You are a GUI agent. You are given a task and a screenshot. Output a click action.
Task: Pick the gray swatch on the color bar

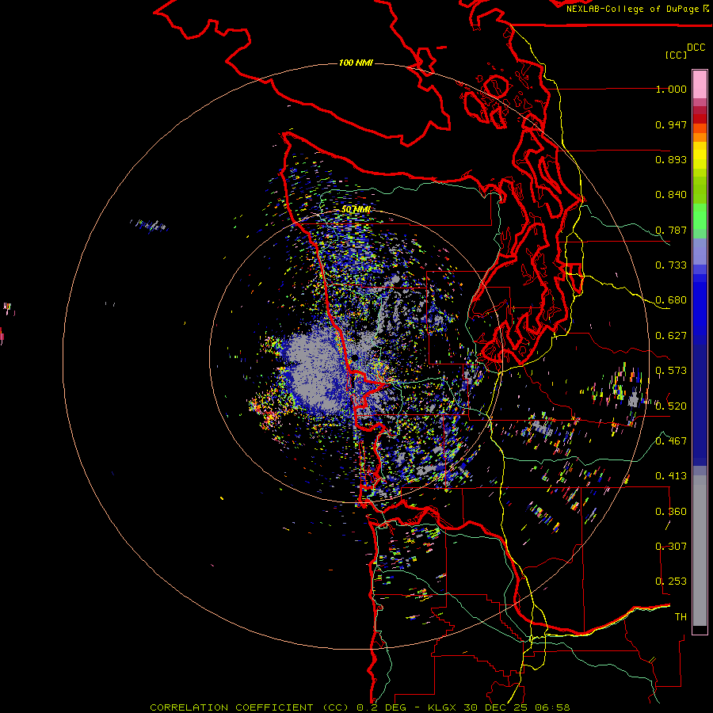click(x=700, y=551)
